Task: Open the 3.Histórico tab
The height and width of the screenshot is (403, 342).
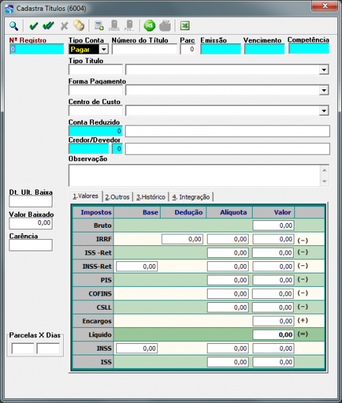Action: tap(151, 197)
